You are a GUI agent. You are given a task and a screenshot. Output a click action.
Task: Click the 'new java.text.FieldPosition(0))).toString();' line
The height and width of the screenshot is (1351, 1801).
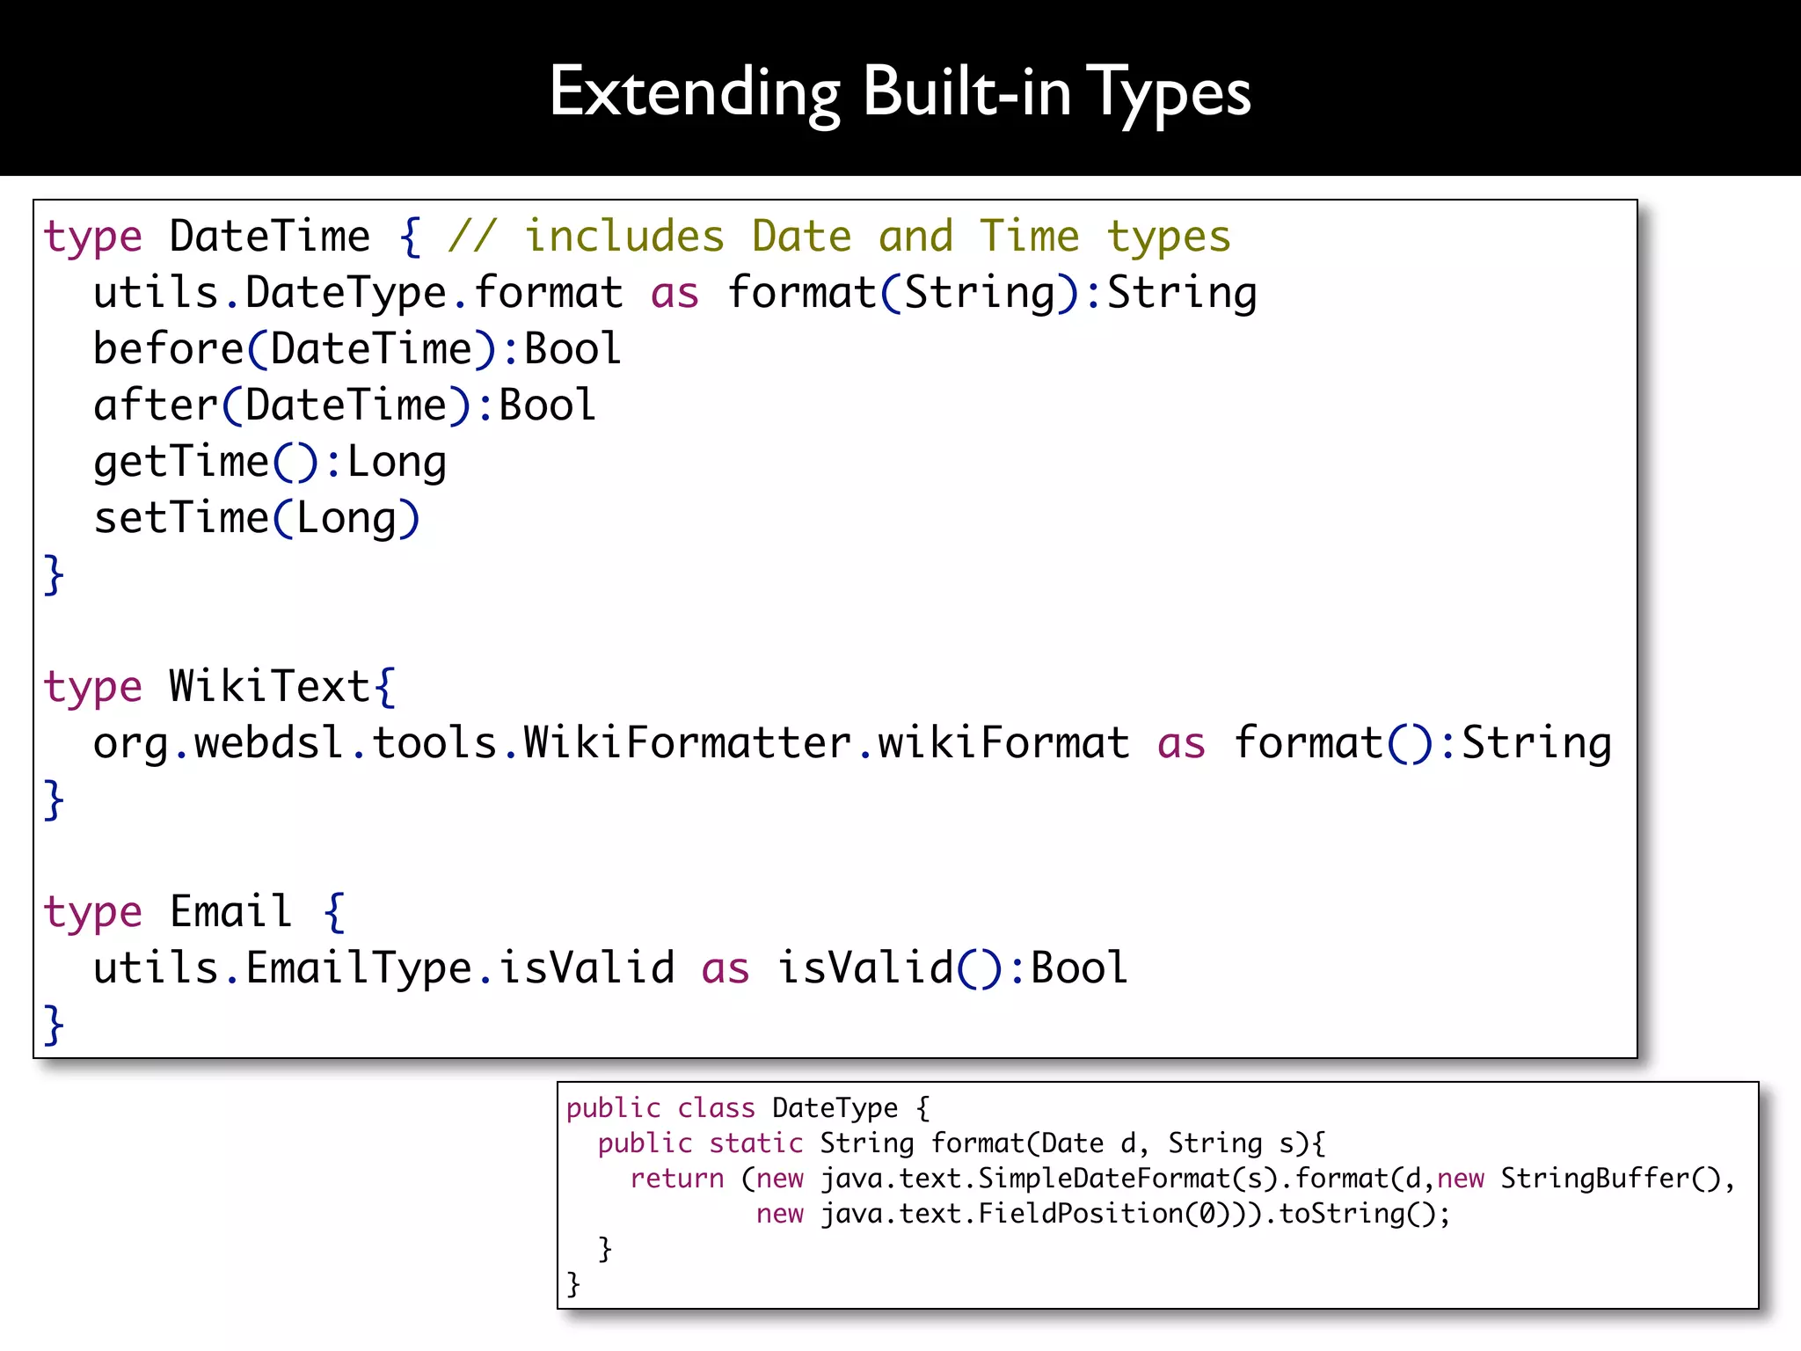click(x=1104, y=1215)
